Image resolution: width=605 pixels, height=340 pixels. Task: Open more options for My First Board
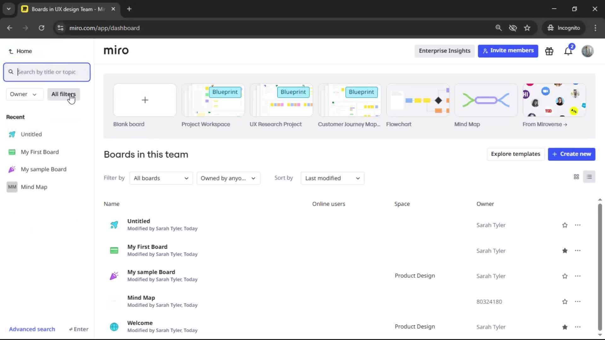point(578,251)
